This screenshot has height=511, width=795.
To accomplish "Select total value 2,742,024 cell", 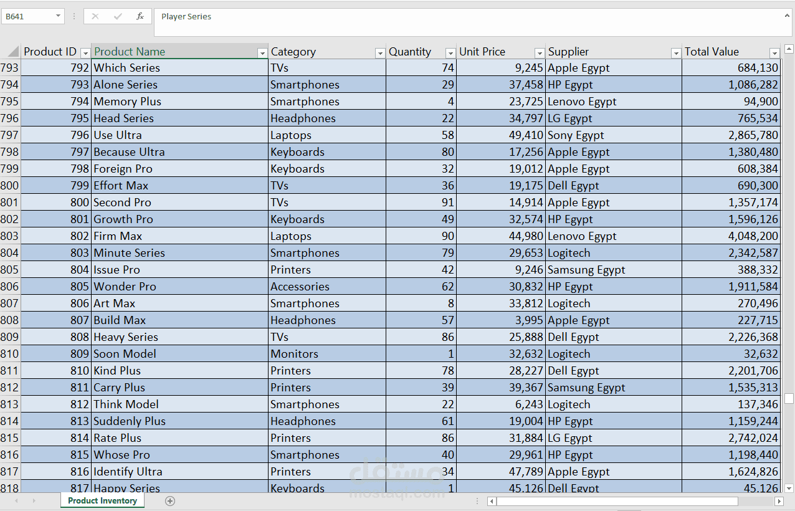I will [731, 438].
